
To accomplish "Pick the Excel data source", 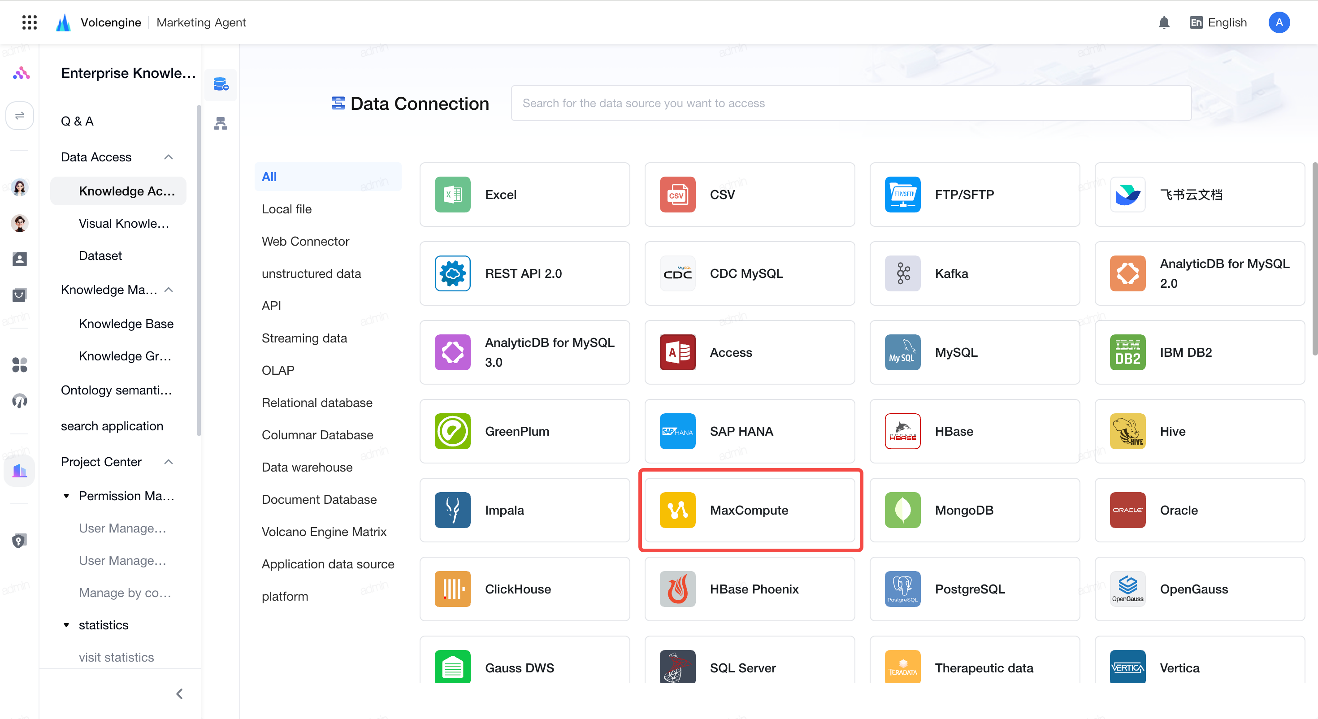I will (x=525, y=195).
